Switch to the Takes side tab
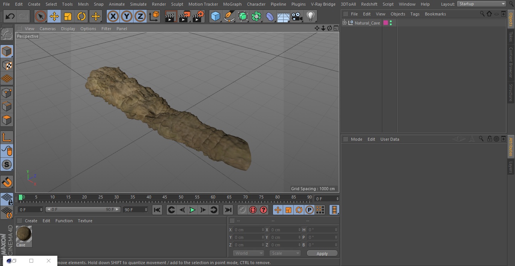The image size is (515, 266). [x=511, y=36]
